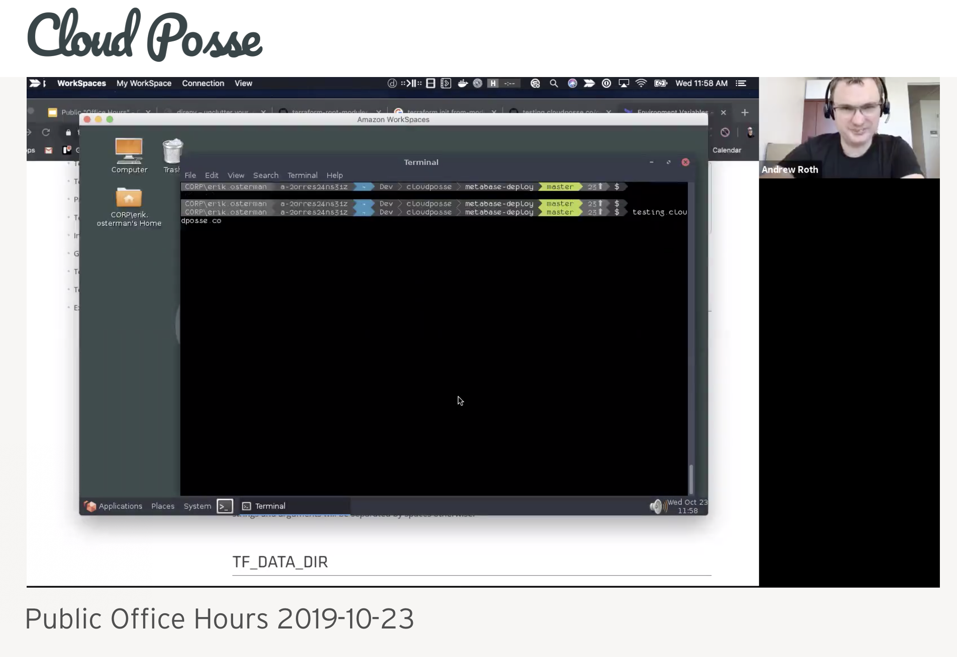The width and height of the screenshot is (957, 657).
Task: Click the H icon in the menu bar
Action: [x=493, y=83]
